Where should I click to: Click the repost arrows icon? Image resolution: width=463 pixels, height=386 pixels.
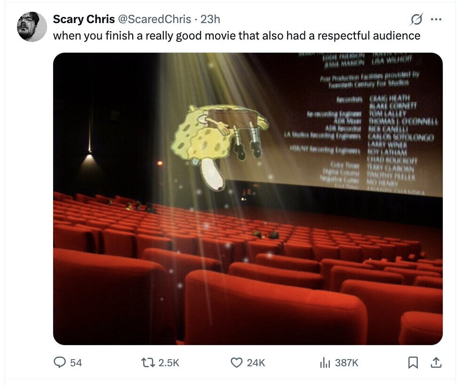pos(148,362)
